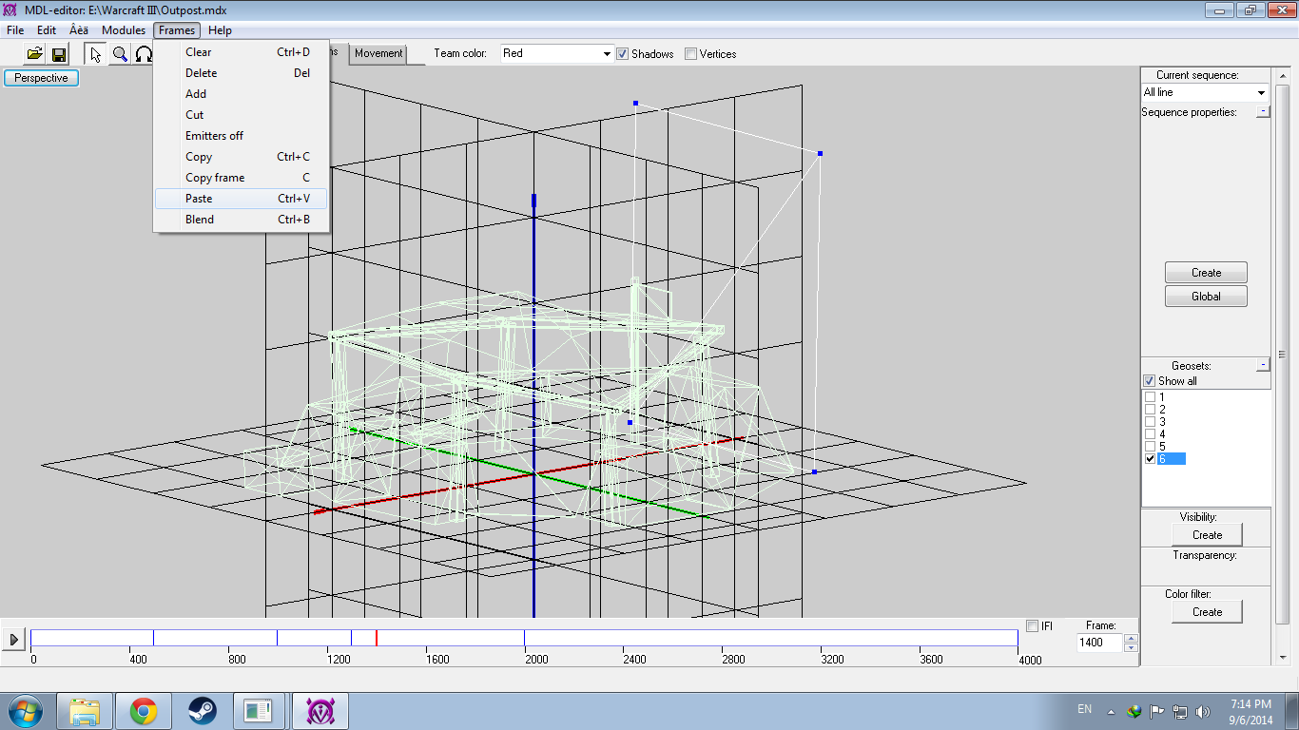
Task: Select the magnifier zoom tool
Action: click(120, 54)
